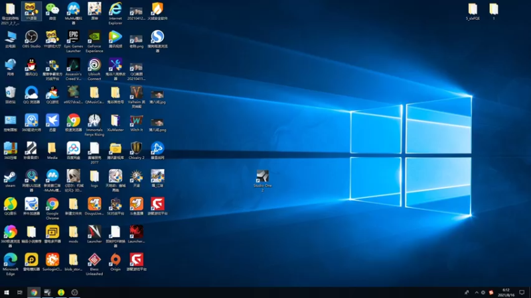Select the Chivalry 2 game icon
531x298 pixels.
coord(136,151)
